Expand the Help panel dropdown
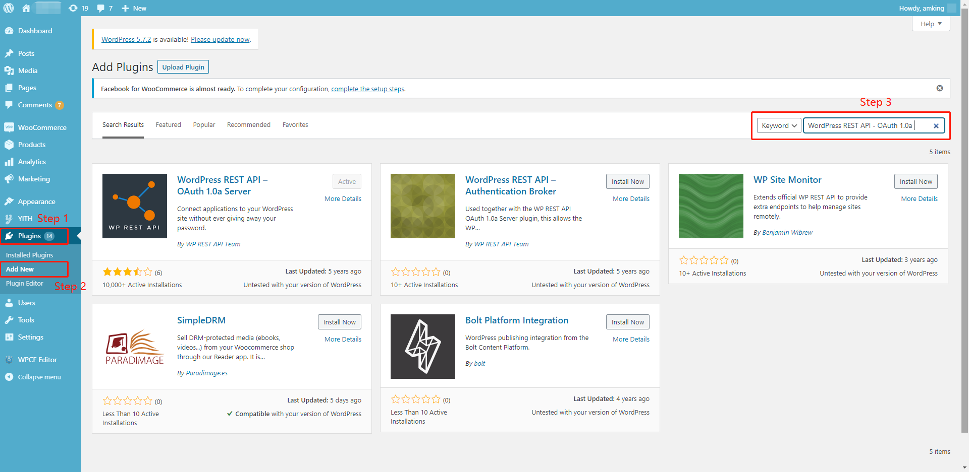Image resolution: width=969 pixels, height=472 pixels. (931, 24)
